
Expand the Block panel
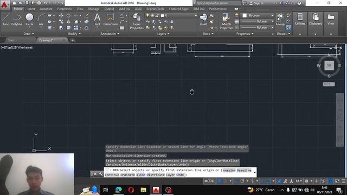[208, 34]
